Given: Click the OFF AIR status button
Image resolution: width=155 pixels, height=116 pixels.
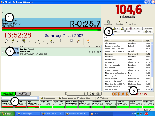Looking at the screenshot, I should coord(120,94).
